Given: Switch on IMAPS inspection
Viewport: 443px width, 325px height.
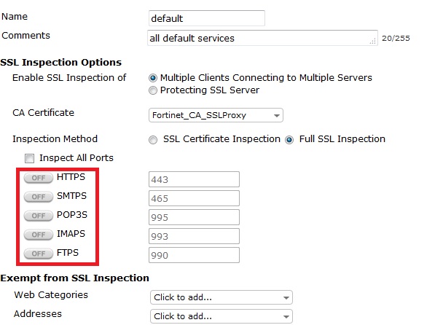Looking at the screenshot, I should [38, 235].
